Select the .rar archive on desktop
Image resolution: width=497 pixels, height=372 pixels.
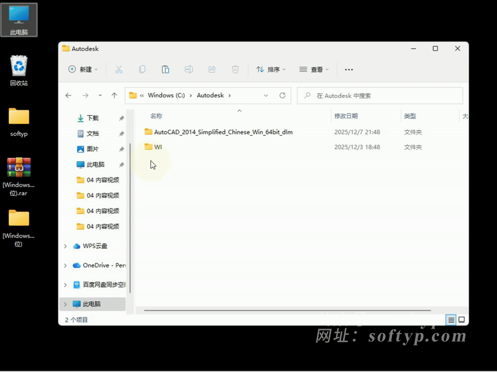coord(19,177)
